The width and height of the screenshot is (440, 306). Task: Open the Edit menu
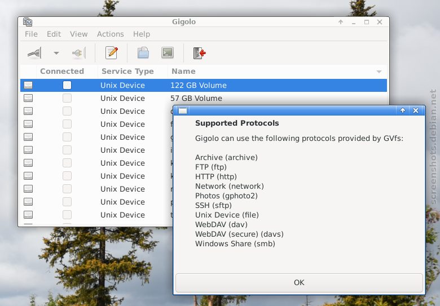pos(54,34)
